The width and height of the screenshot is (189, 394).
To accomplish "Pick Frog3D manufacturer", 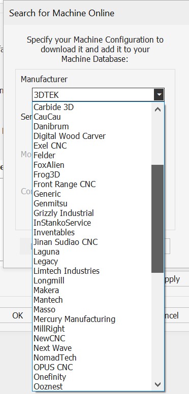I will pos(92,174).
